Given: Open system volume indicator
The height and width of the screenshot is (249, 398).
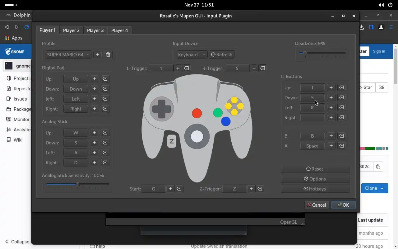Looking at the screenshot, I should [382, 5].
